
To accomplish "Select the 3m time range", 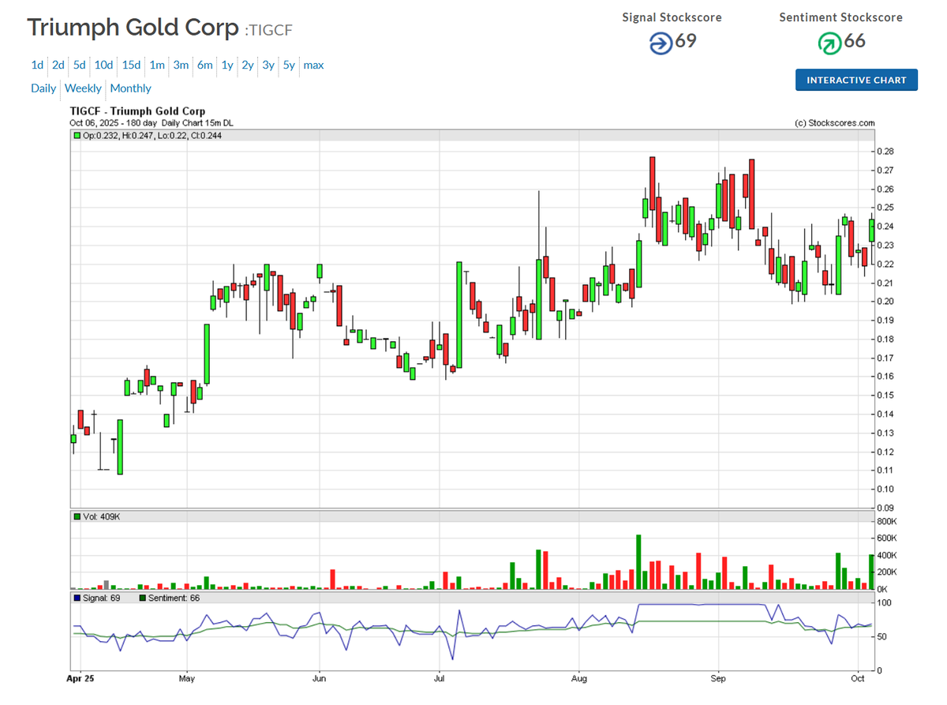I will 181,66.
